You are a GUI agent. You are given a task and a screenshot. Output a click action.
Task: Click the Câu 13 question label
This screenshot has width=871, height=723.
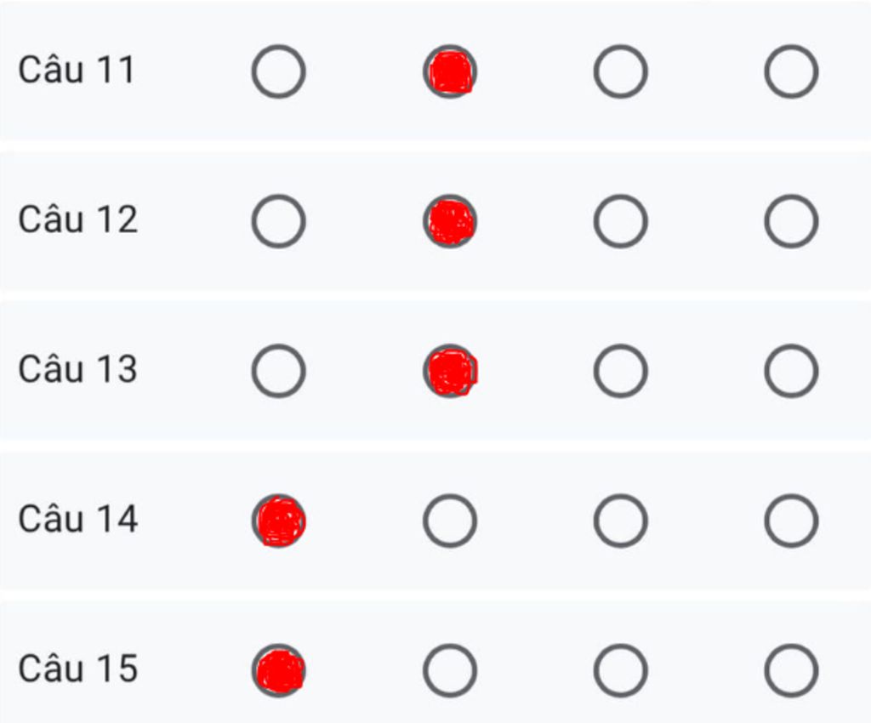[x=77, y=369]
